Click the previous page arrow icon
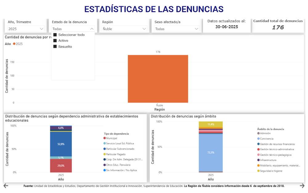 [x=6, y=186]
